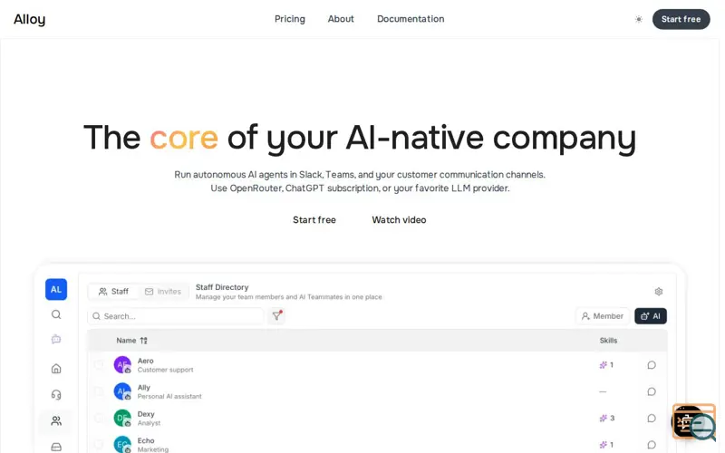Click the skills icon in Aero's row
This screenshot has width=725, height=453.
click(x=603, y=365)
